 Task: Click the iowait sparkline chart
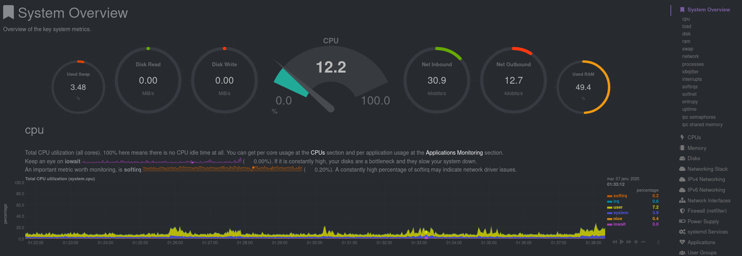pos(161,161)
